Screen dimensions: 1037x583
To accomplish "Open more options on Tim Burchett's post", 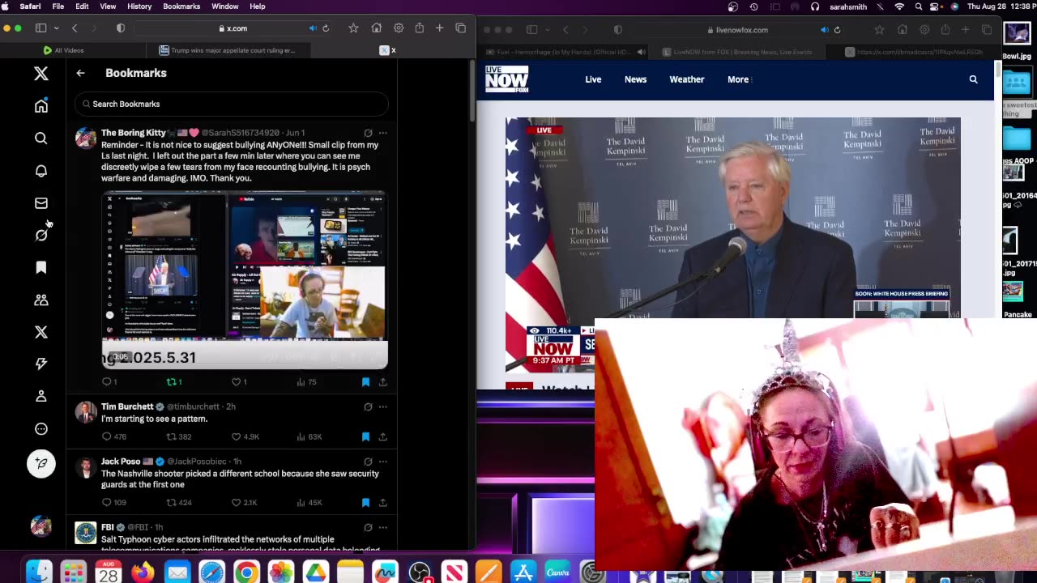I will click(x=382, y=406).
